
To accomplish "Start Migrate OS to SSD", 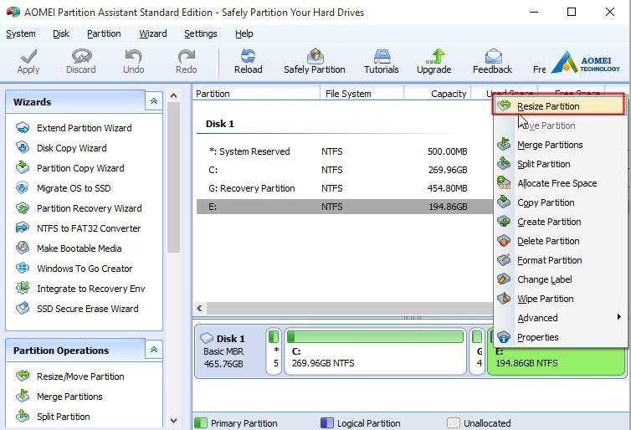I will click(74, 188).
